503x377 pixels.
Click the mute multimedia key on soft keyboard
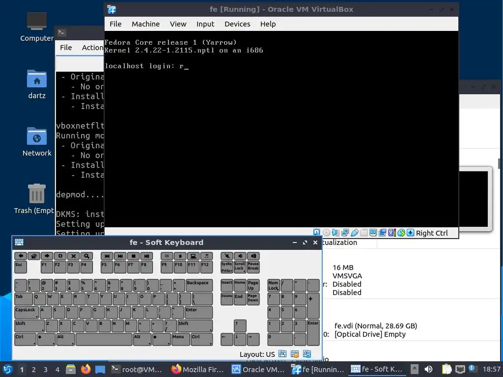click(x=227, y=256)
